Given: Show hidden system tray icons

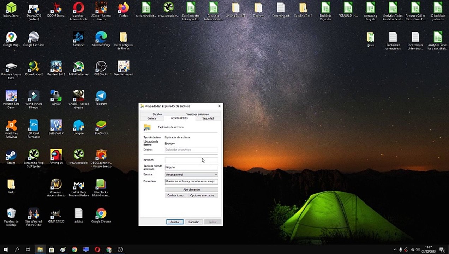Looking at the screenshot, I should pyautogui.click(x=395, y=249).
